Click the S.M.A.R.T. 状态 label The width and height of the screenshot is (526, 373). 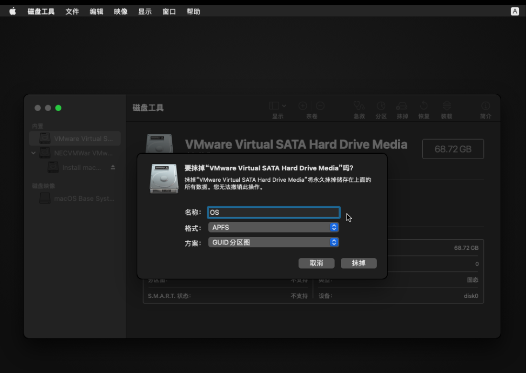[169, 296]
